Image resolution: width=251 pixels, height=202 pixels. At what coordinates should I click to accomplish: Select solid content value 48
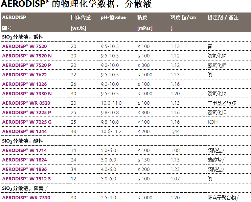(x=73, y=131)
